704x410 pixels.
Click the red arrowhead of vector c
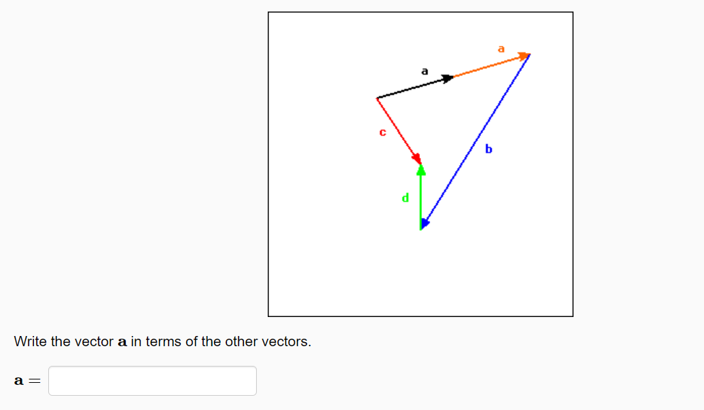418,158
